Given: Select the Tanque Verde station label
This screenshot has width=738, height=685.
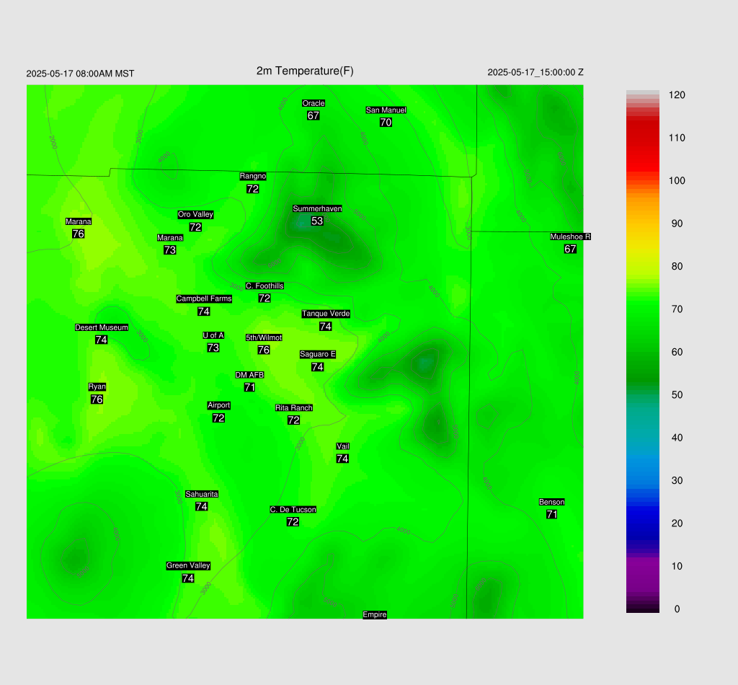Looking at the screenshot, I should click(326, 314).
